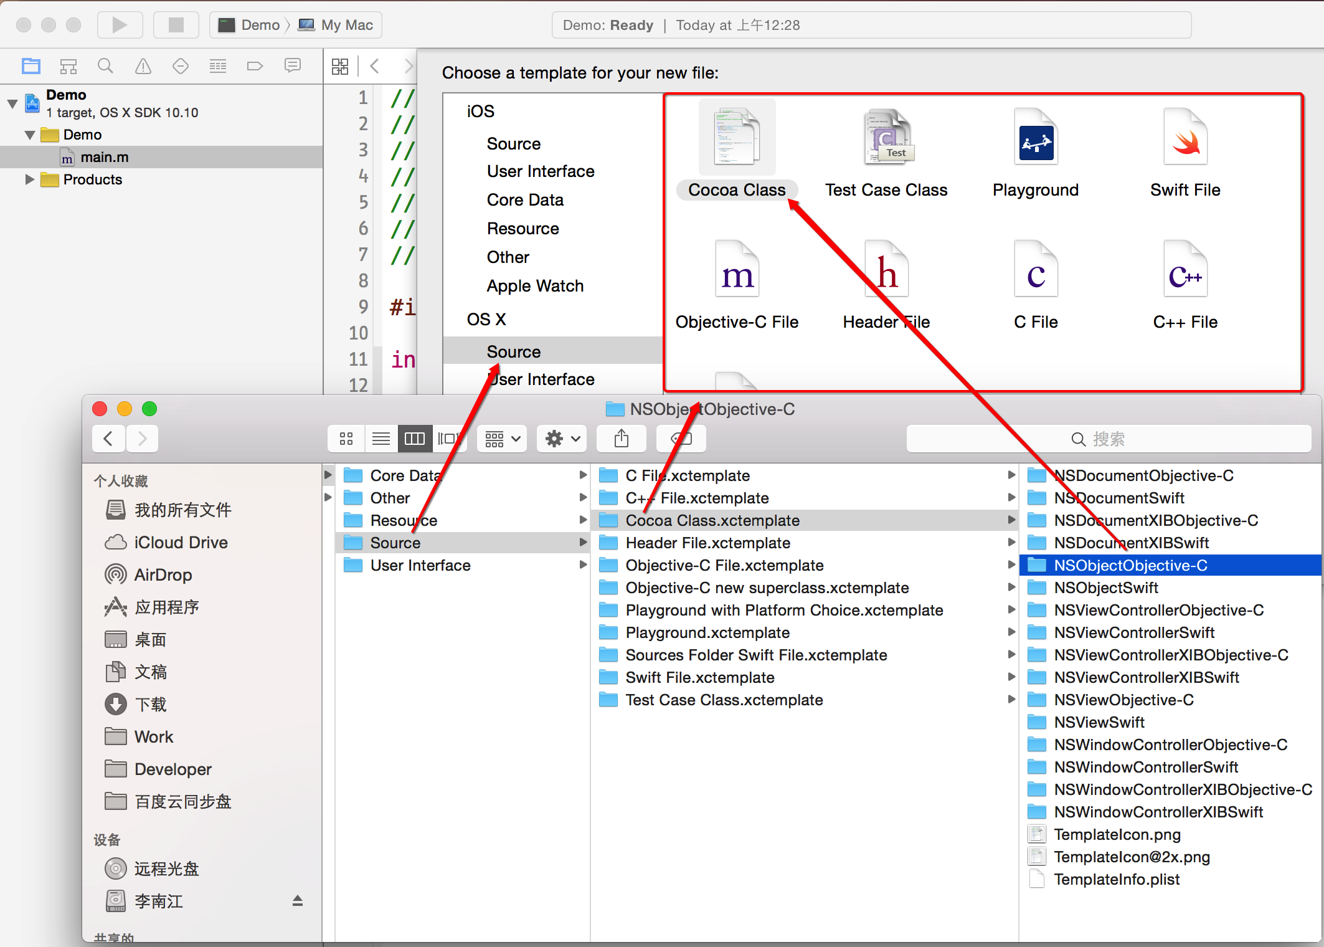Select main.m in project navigator
Viewport: 1324px width, 947px height.
(161, 157)
